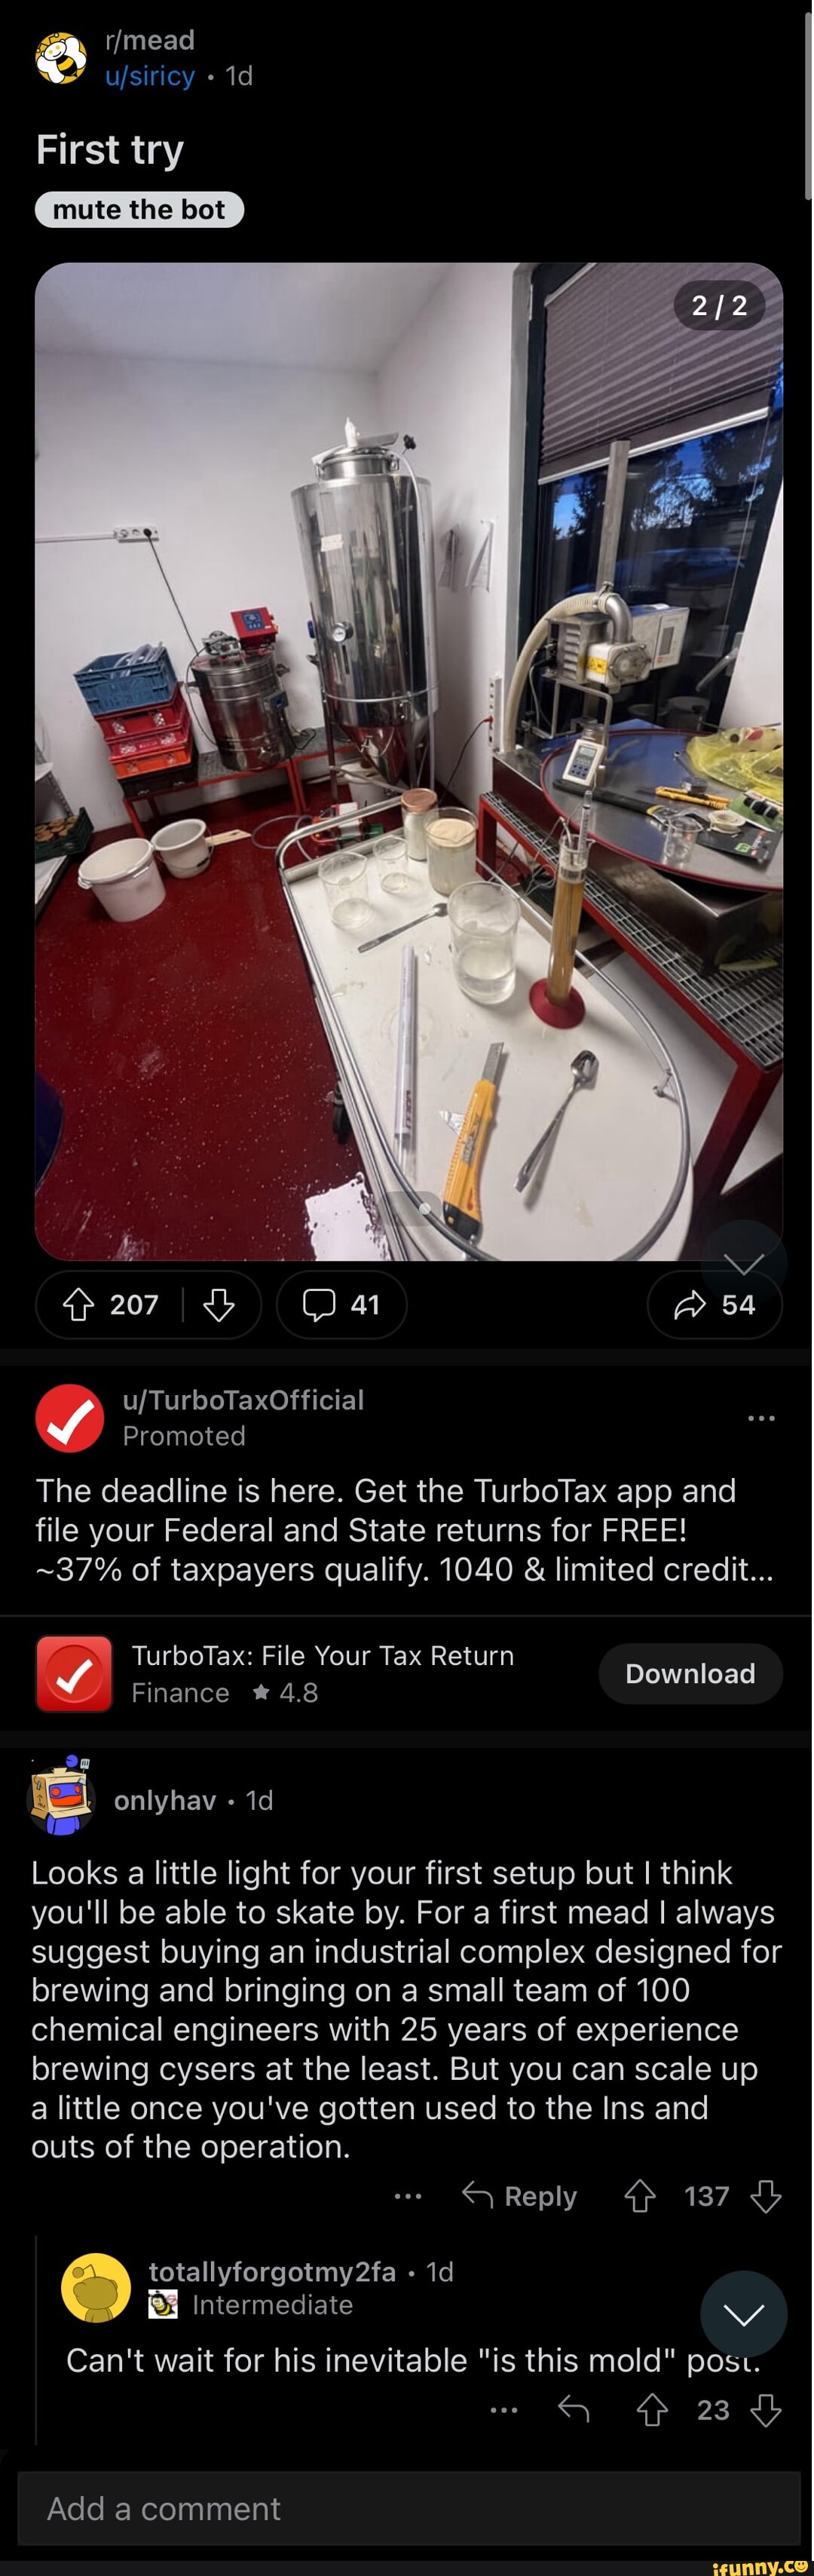The width and height of the screenshot is (814, 2576).
Task: Downvote totallyforgotmy2fa's reply
Action: tap(766, 2410)
